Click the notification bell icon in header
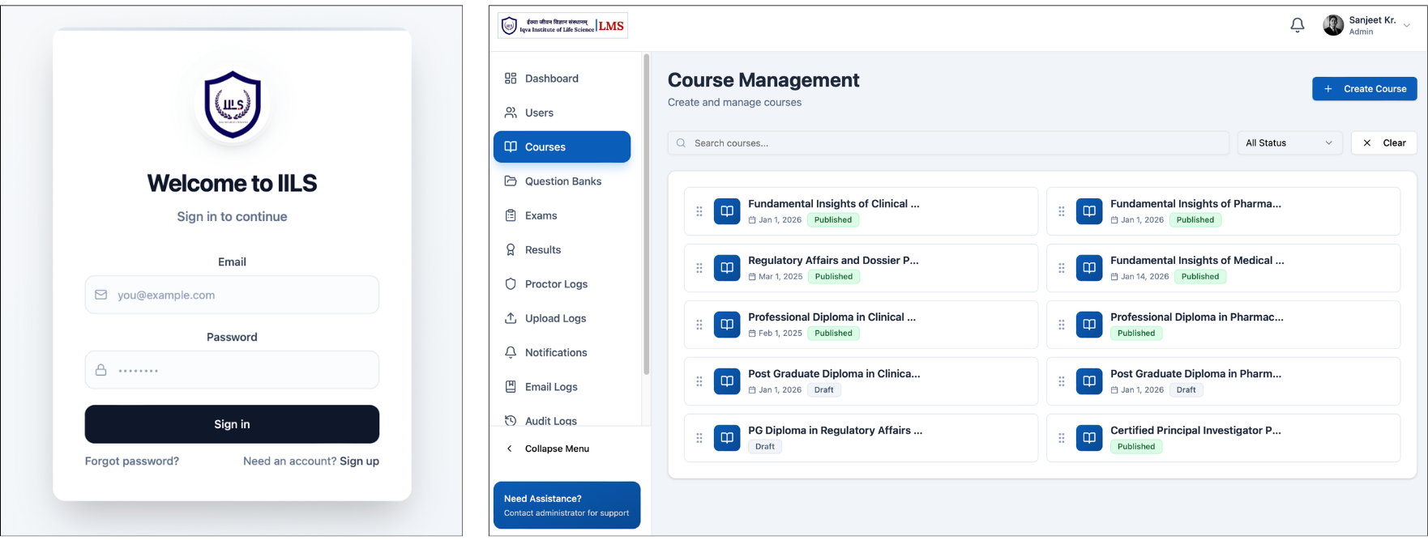The image size is (1428, 540). [x=1297, y=25]
